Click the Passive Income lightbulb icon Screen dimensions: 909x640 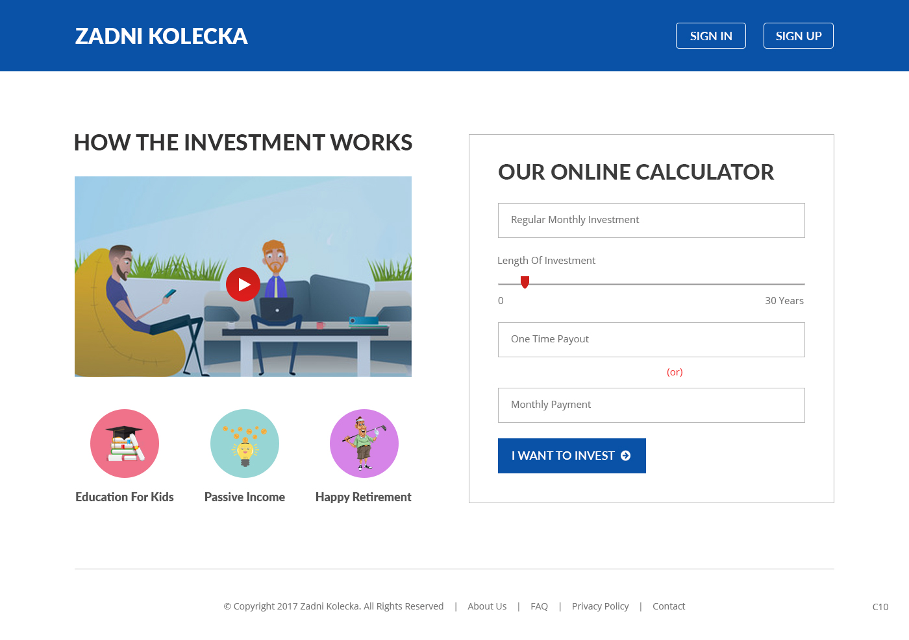click(245, 444)
